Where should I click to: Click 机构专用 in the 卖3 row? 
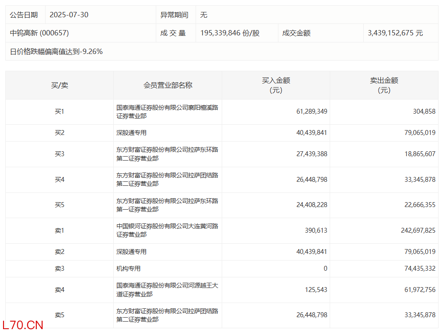(x=128, y=269)
